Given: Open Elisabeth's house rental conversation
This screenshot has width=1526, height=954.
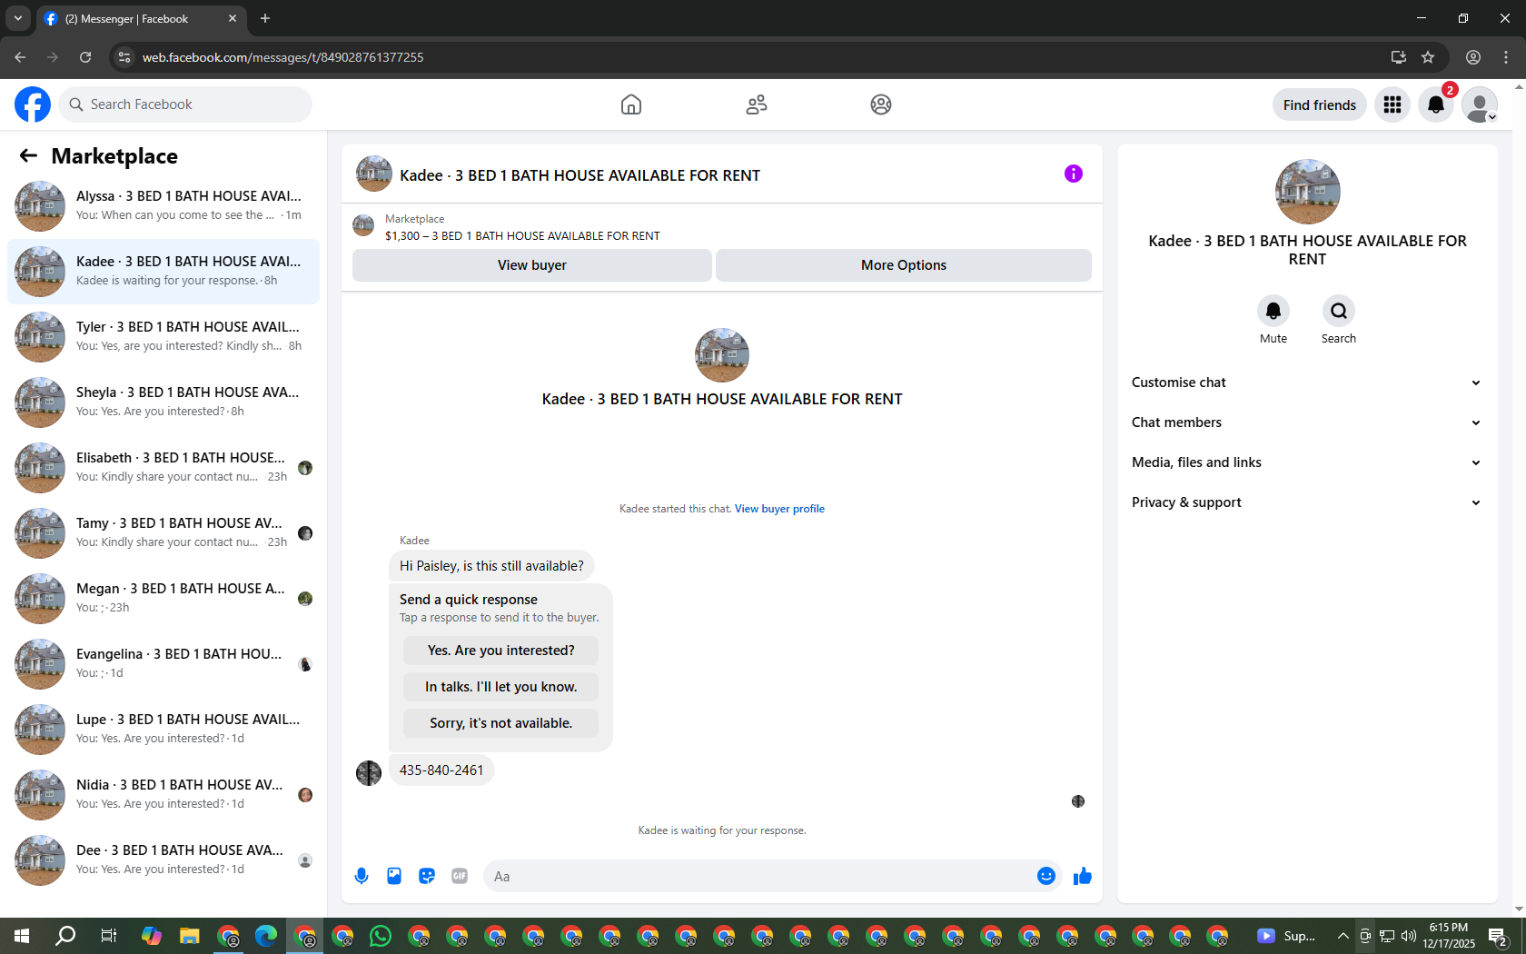Looking at the screenshot, I should (x=163, y=468).
